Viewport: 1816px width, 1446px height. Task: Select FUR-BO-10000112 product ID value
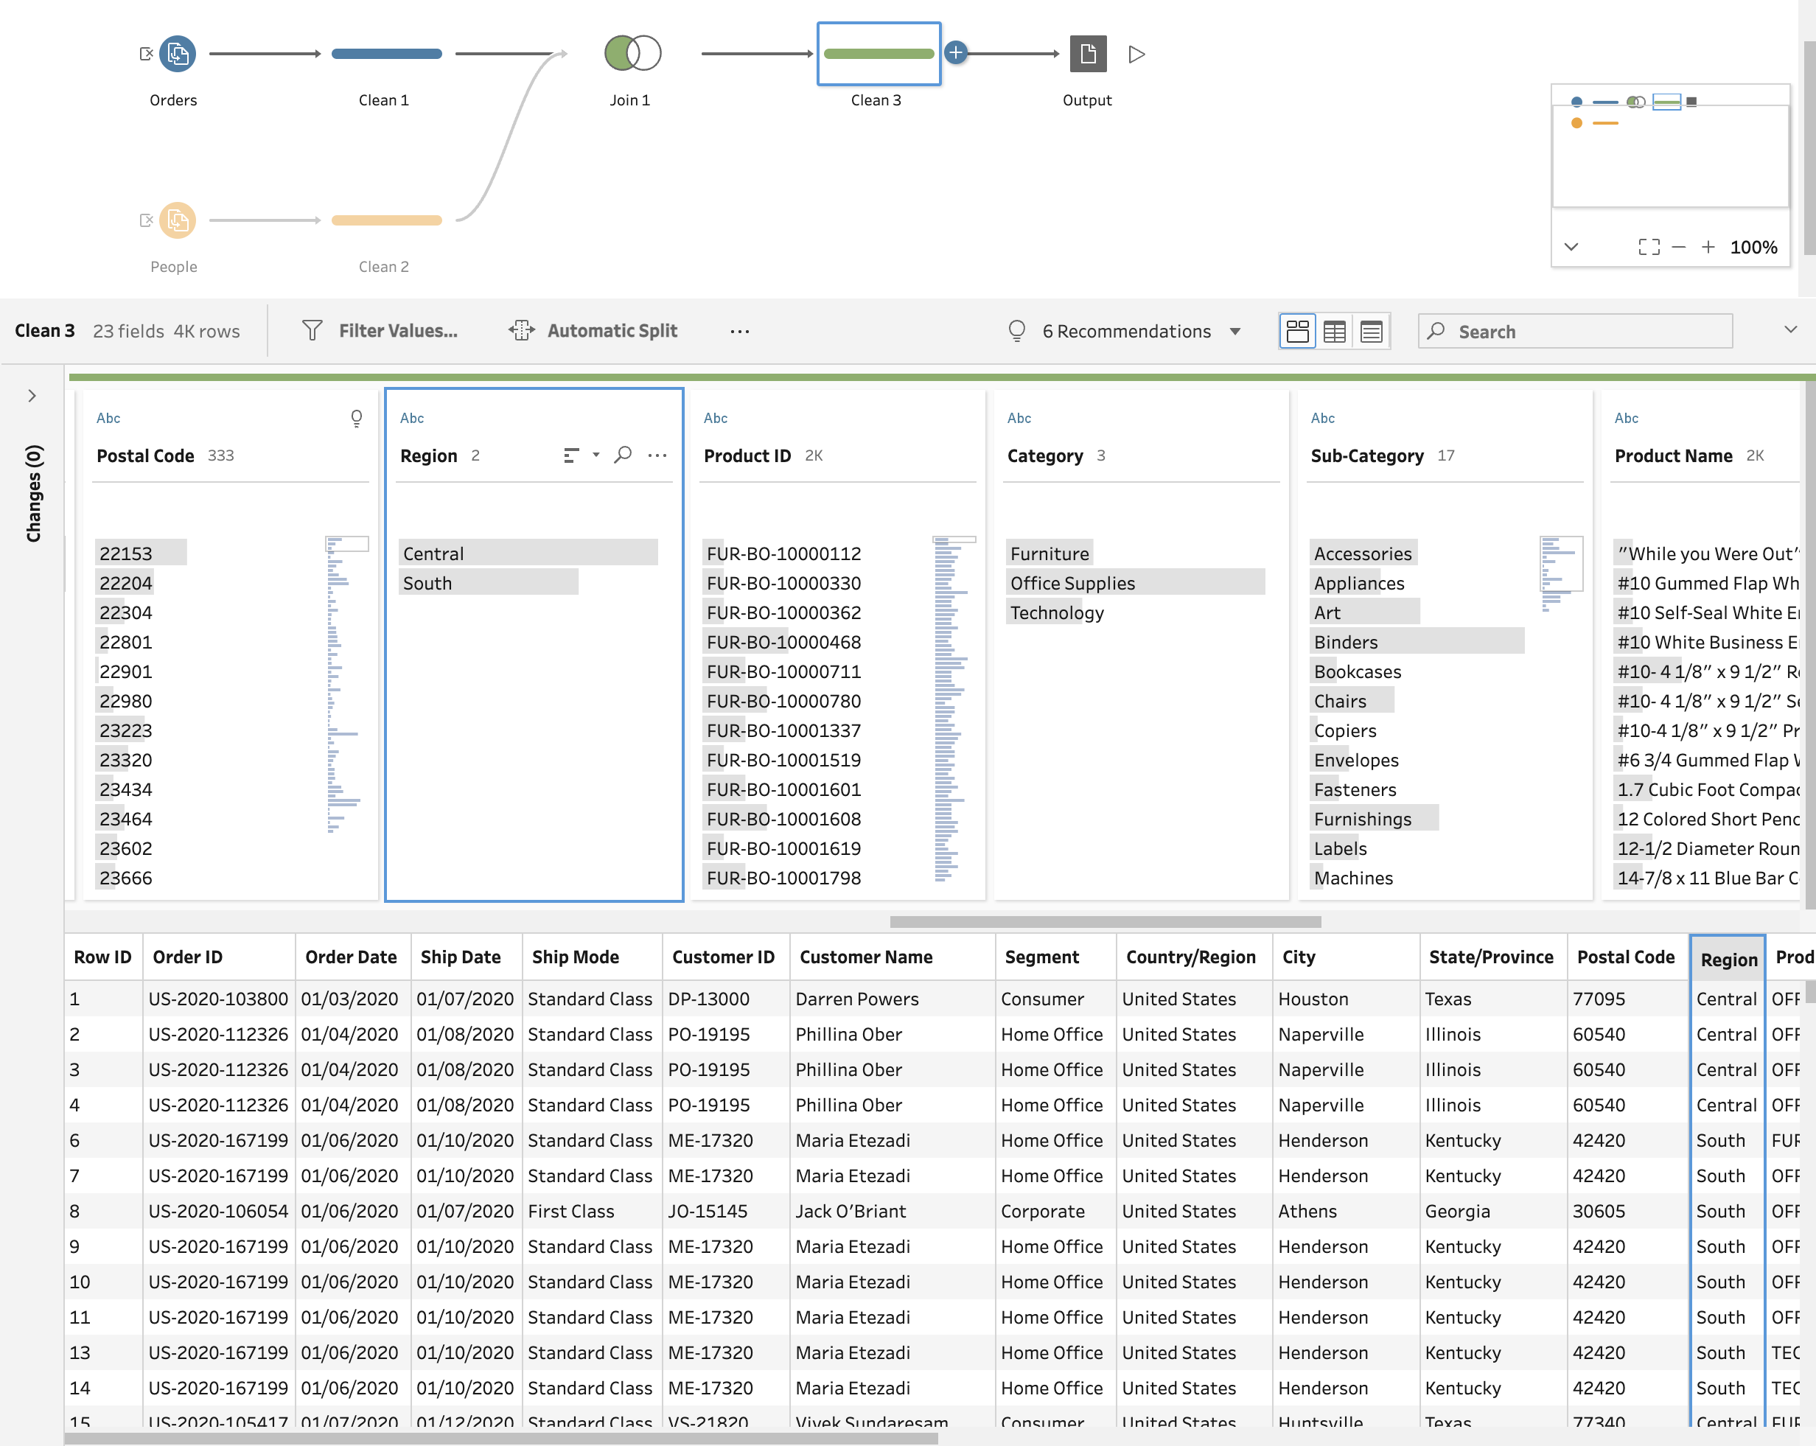click(784, 553)
